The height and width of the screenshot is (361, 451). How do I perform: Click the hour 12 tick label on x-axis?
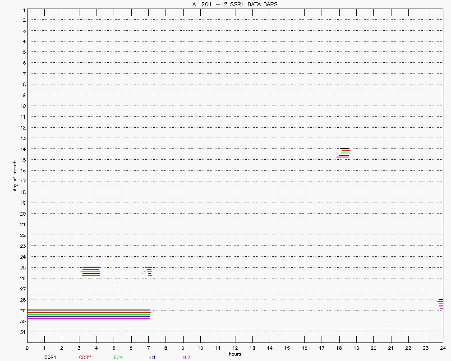coord(235,348)
